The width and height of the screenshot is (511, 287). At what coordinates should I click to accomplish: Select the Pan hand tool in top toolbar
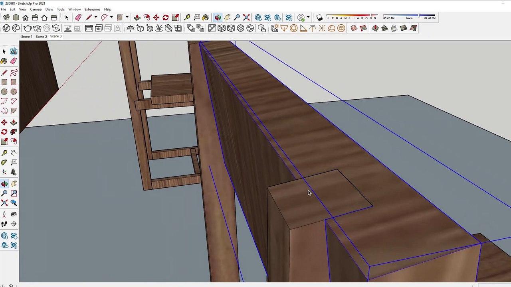click(227, 18)
